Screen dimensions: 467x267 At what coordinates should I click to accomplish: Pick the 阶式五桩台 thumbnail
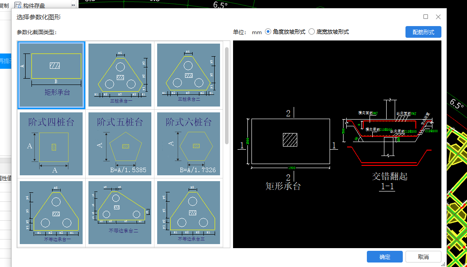click(x=120, y=144)
